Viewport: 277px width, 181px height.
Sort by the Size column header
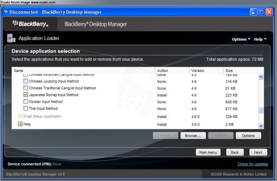[x=240, y=71]
